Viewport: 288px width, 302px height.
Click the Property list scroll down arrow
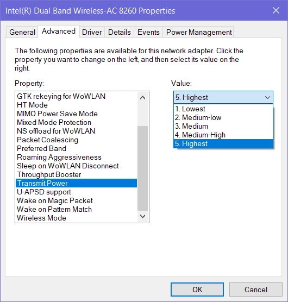(142, 216)
